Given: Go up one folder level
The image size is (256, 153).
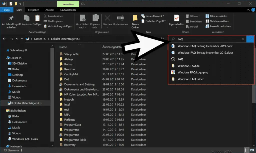Looking at the screenshot, I should (x=22, y=39).
